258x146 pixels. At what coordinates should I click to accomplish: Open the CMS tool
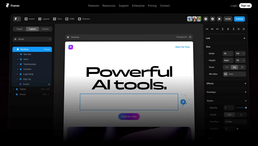70,19
